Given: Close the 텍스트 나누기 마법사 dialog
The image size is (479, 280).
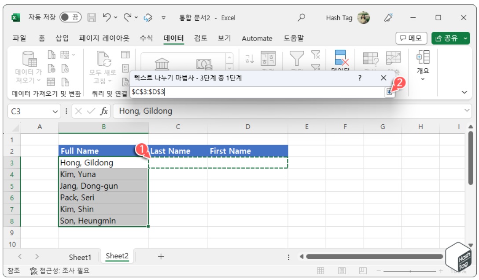Looking at the screenshot, I should pos(383,78).
